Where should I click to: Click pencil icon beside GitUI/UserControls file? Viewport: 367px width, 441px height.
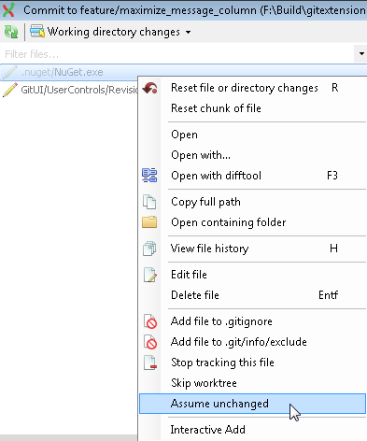click(x=10, y=90)
